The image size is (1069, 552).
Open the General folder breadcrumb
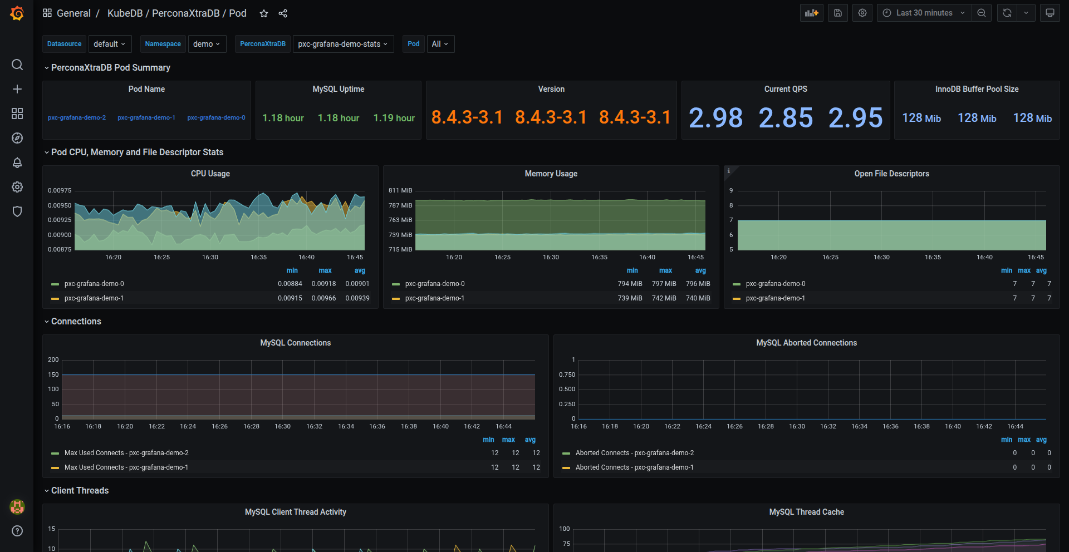click(x=73, y=13)
